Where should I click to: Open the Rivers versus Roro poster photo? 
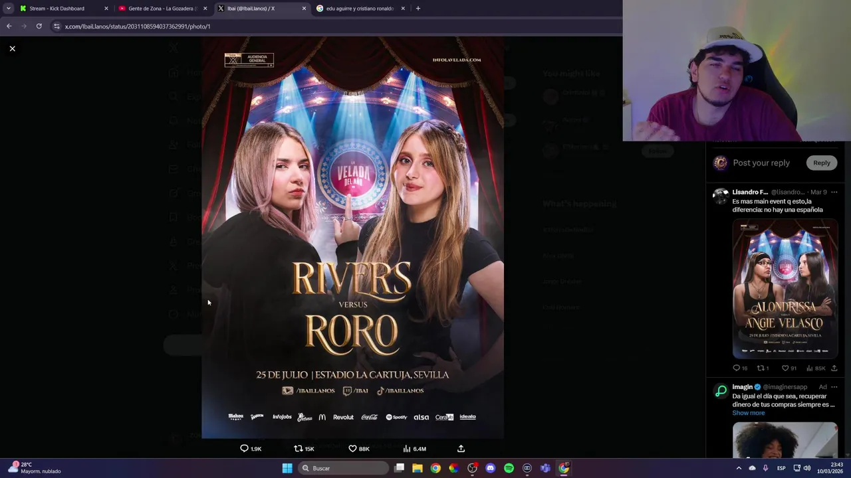pyautogui.click(x=352, y=238)
